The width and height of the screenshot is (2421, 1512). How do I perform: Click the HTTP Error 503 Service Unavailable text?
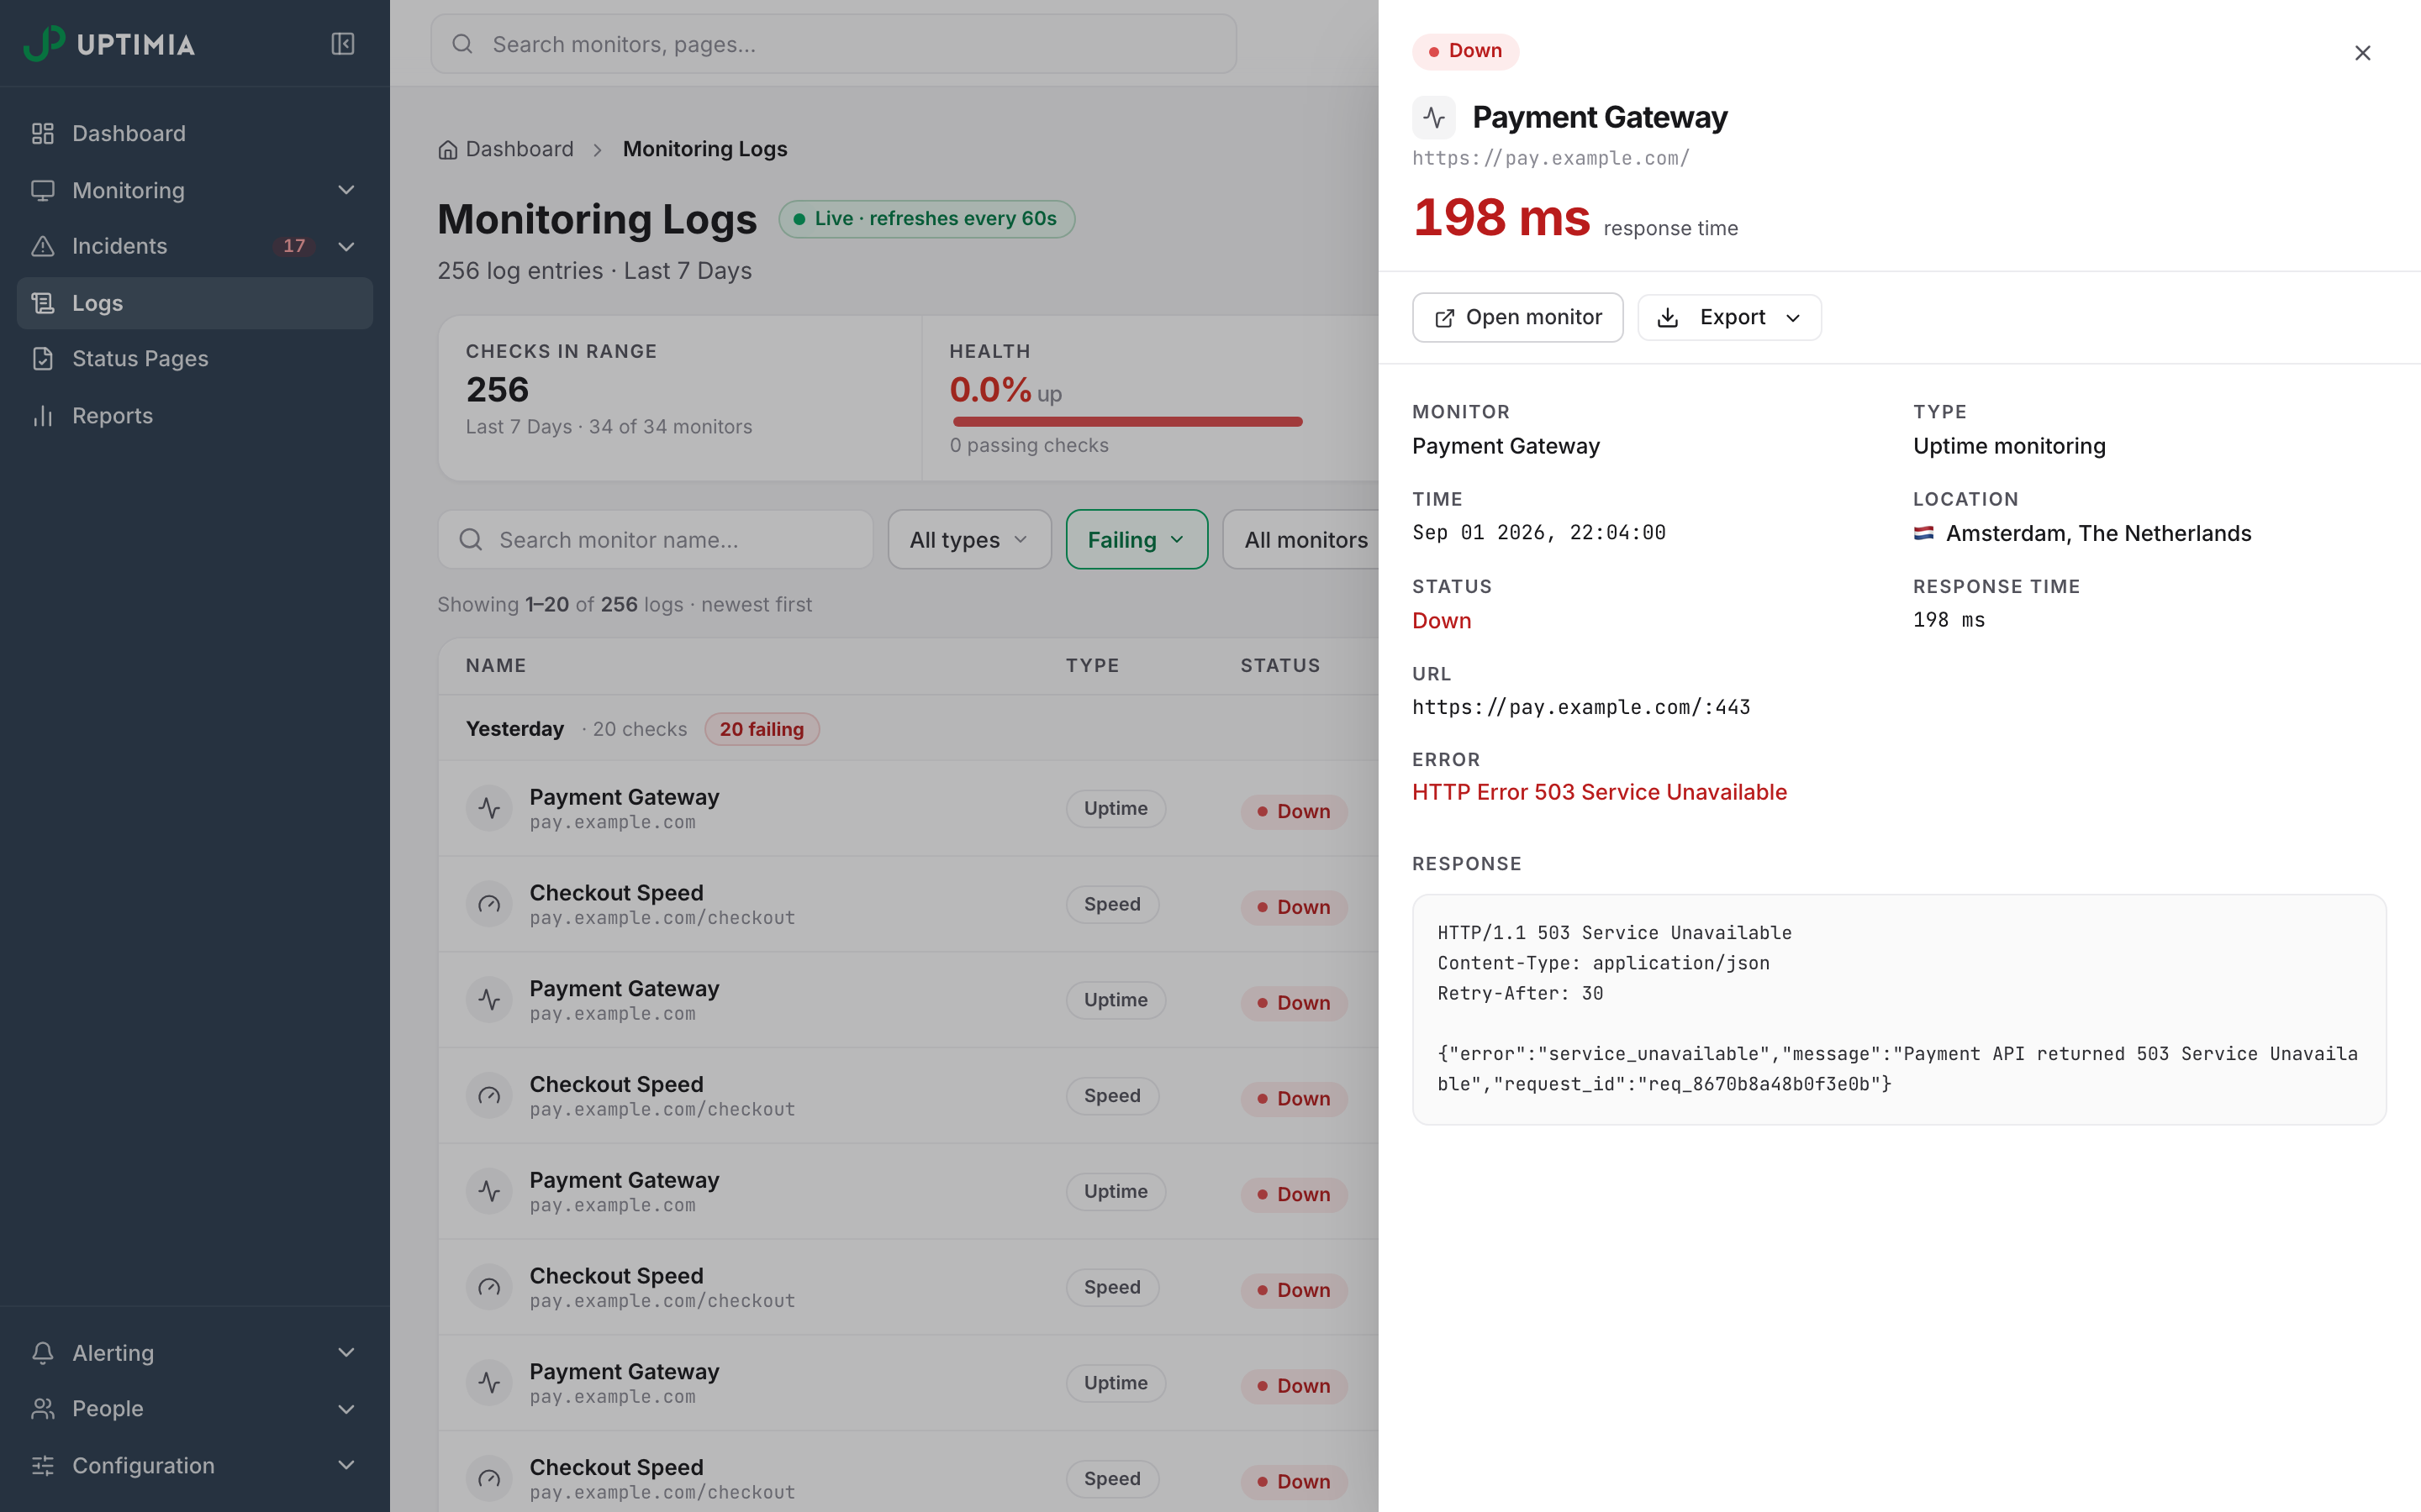1599,792
